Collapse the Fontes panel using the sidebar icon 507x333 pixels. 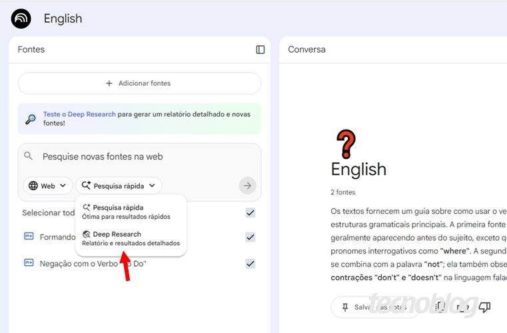coord(260,50)
